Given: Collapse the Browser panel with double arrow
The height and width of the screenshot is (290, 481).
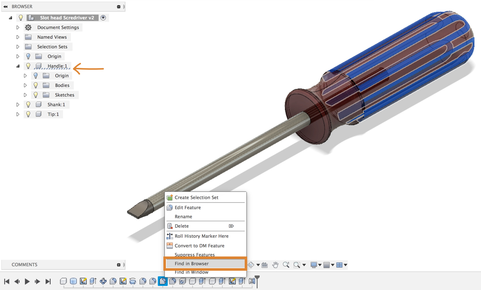Looking at the screenshot, I should [x=5, y=6].
